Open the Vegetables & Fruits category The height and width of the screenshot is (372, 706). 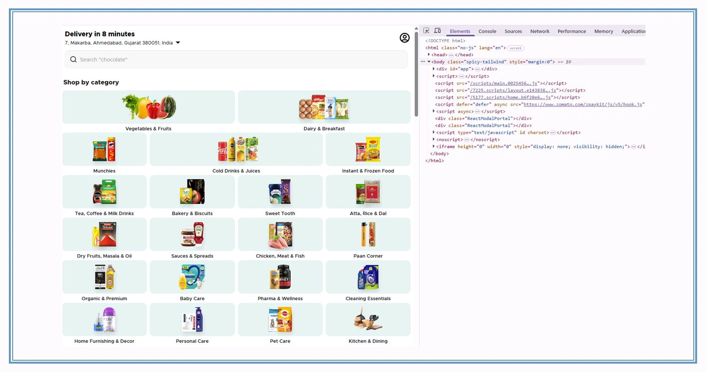pyautogui.click(x=148, y=107)
